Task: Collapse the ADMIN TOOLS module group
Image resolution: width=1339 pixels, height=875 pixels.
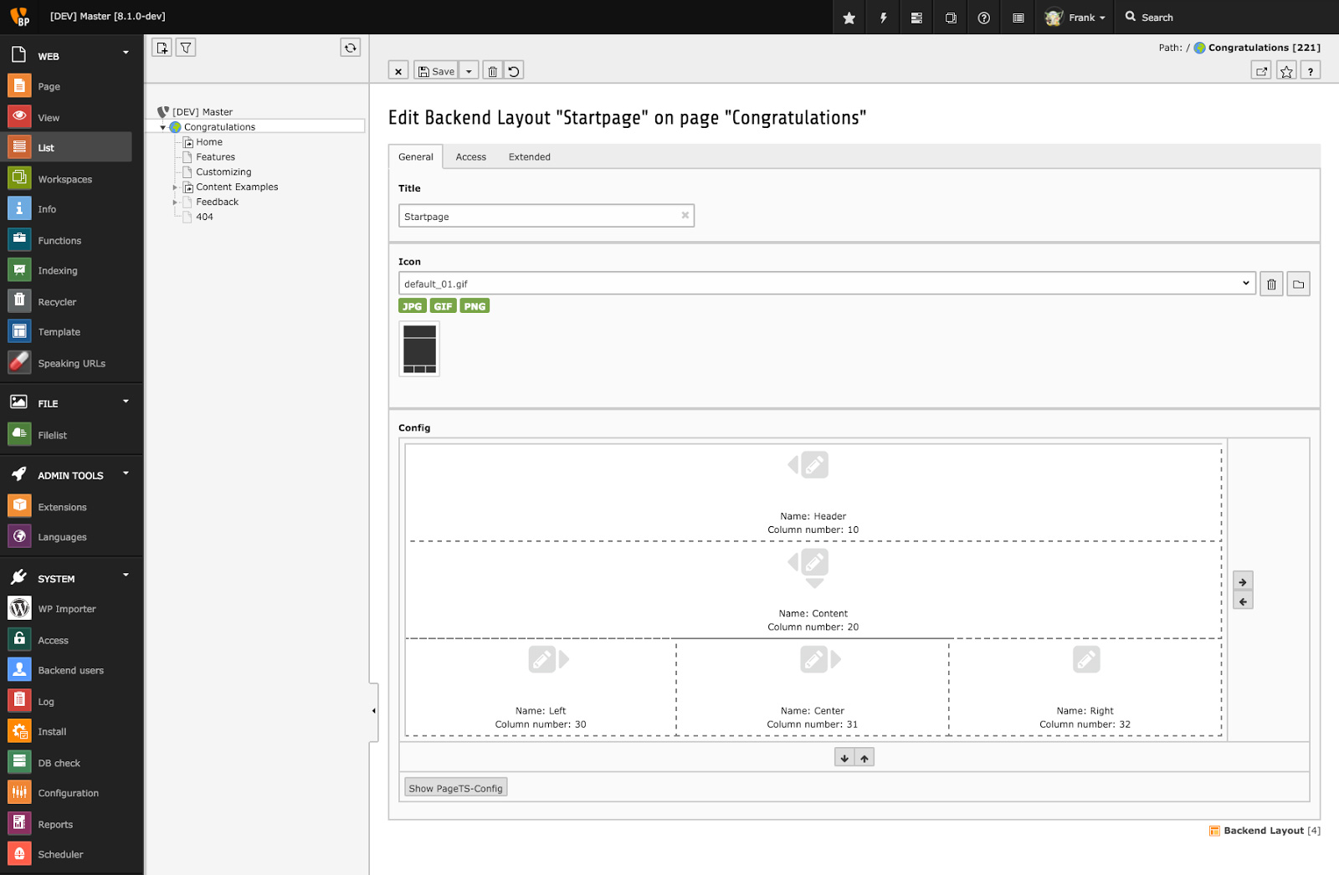Action: [x=126, y=473]
